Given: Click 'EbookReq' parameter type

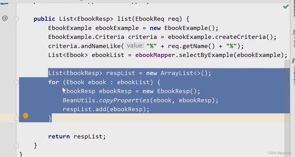Looking at the screenshot, I should pos(150,19).
